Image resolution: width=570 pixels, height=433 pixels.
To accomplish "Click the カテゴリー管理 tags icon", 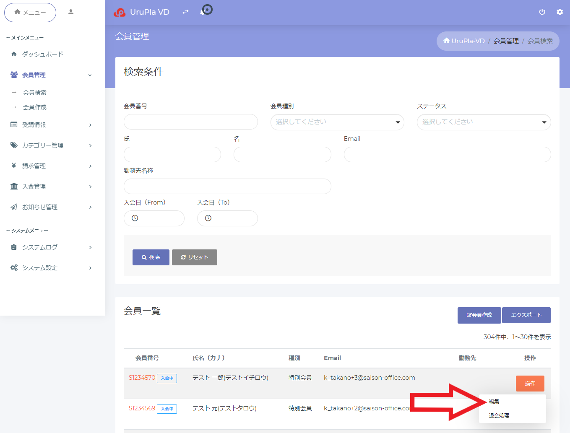I will click(x=14, y=145).
